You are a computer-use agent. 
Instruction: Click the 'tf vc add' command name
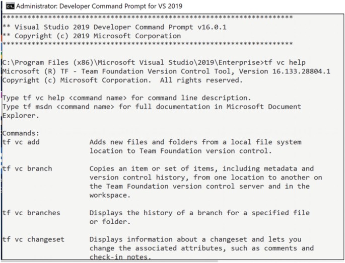pos(21,142)
